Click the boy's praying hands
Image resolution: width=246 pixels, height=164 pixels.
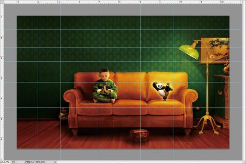(x=105, y=89)
